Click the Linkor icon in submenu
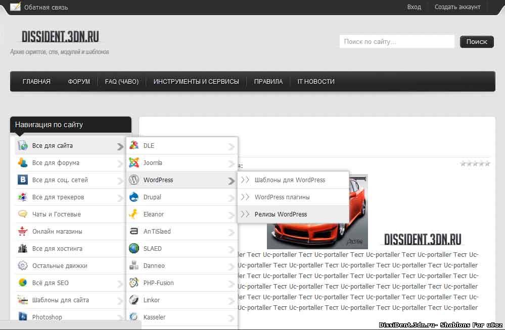 [x=133, y=300]
